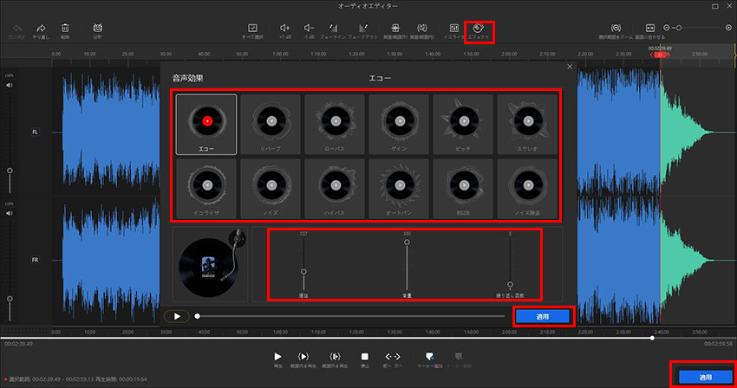Open the effects (エフェクト) toolbar icon
This screenshot has height=388, width=737.
click(x=478, y=29)
